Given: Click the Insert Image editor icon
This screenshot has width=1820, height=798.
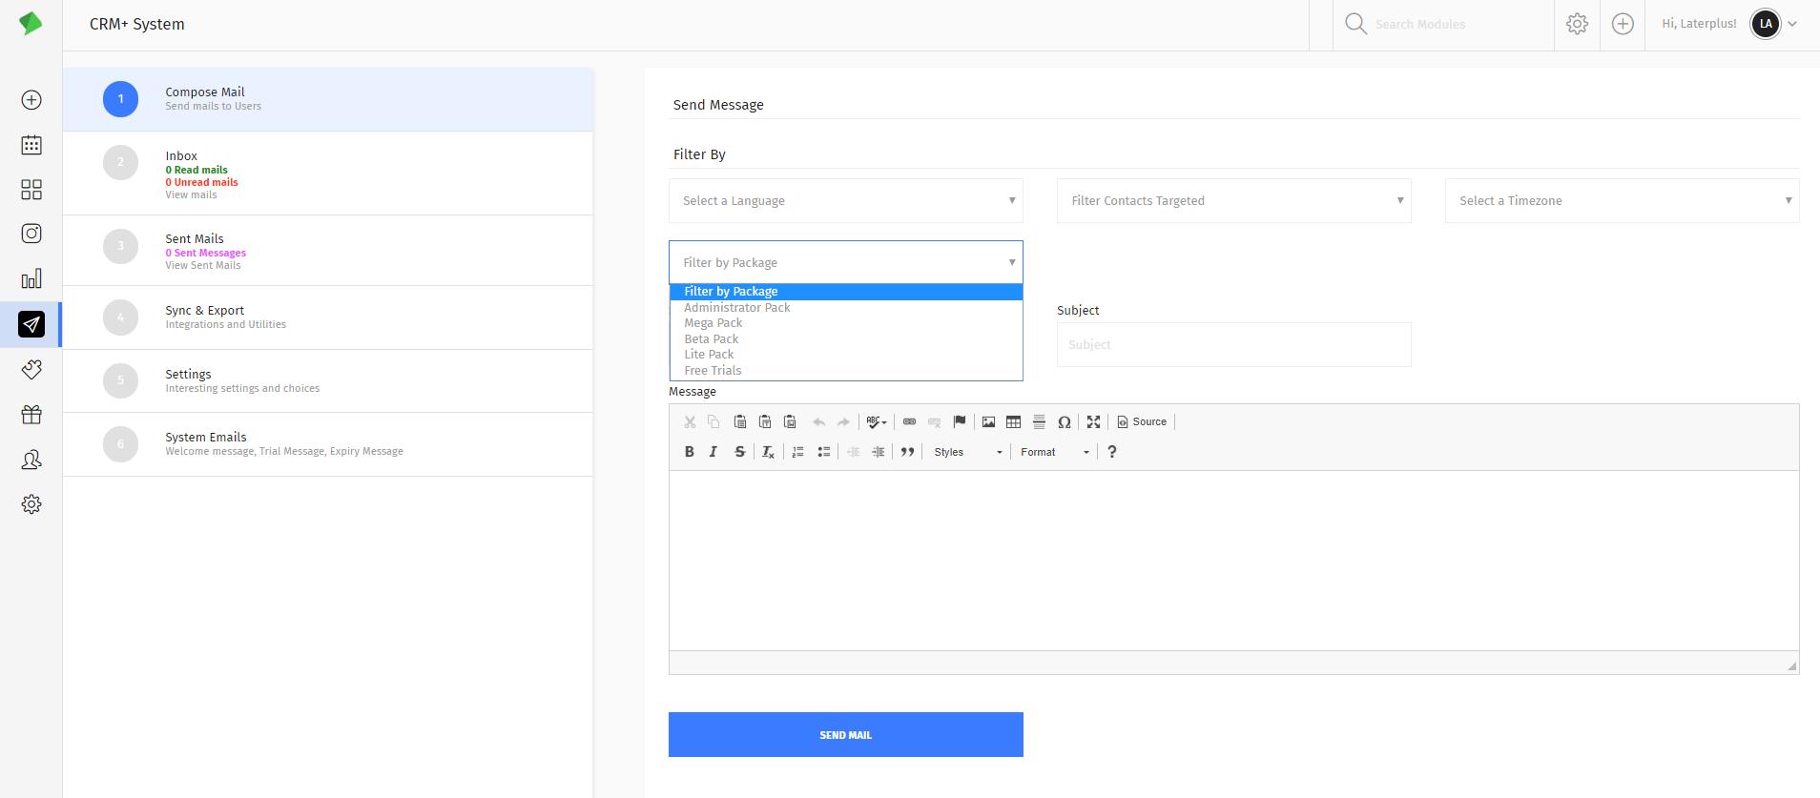Looking at the screenshot, I should pos(988,421).
